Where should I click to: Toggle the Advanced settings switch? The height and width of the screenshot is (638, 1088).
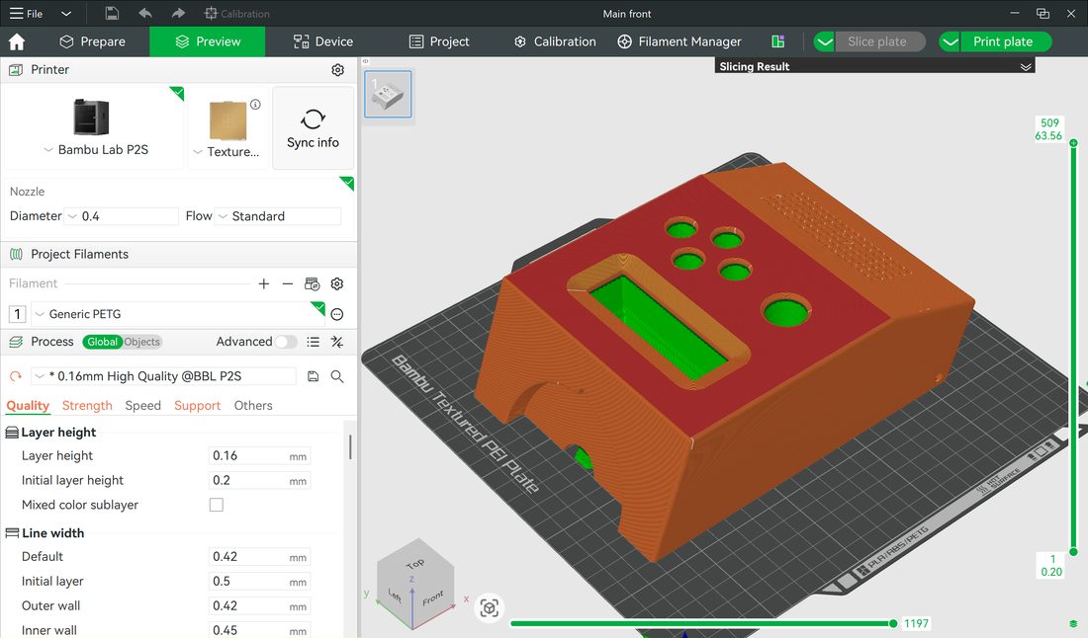point(286,342)
